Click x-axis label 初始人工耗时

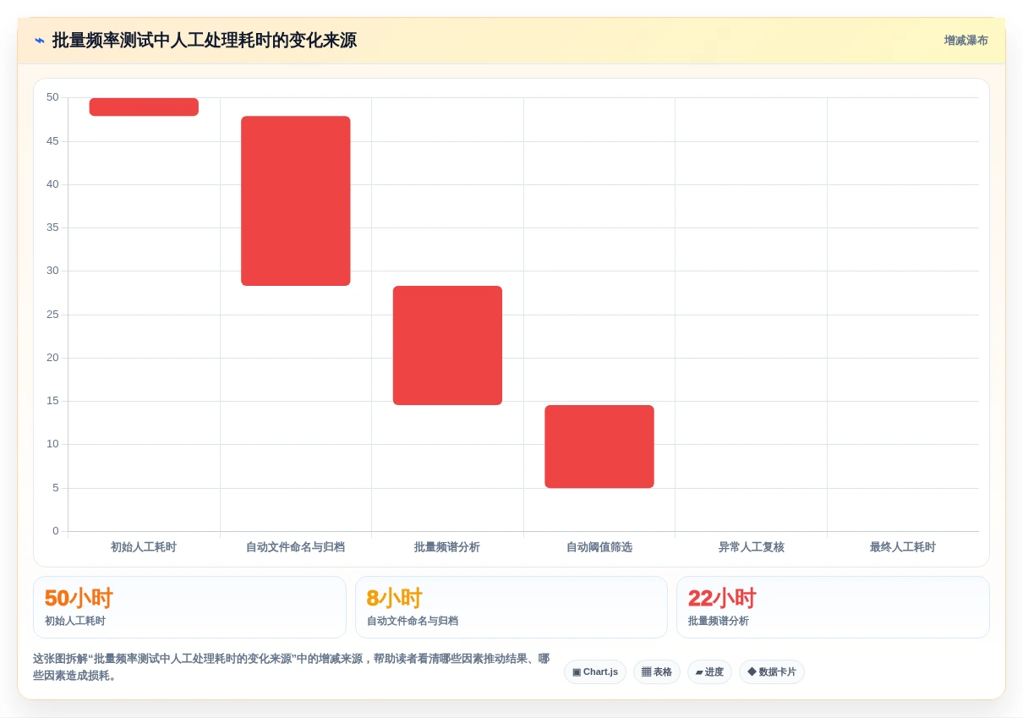[144, 547]
